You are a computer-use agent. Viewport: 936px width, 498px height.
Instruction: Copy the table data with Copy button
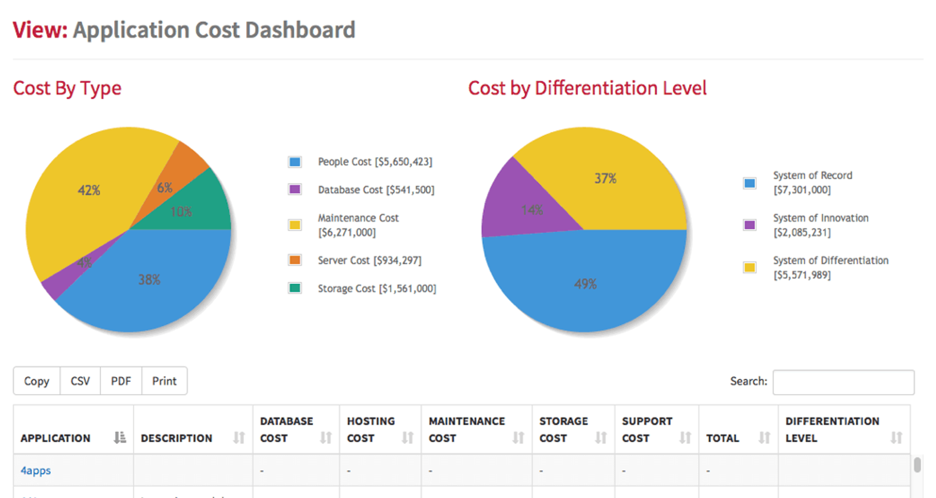pyautogui.click(x=37, y=381)
